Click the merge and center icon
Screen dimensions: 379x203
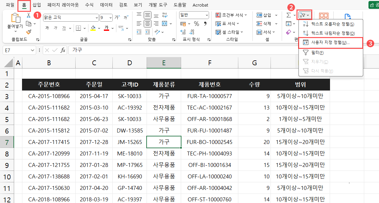tap(165, 24)
